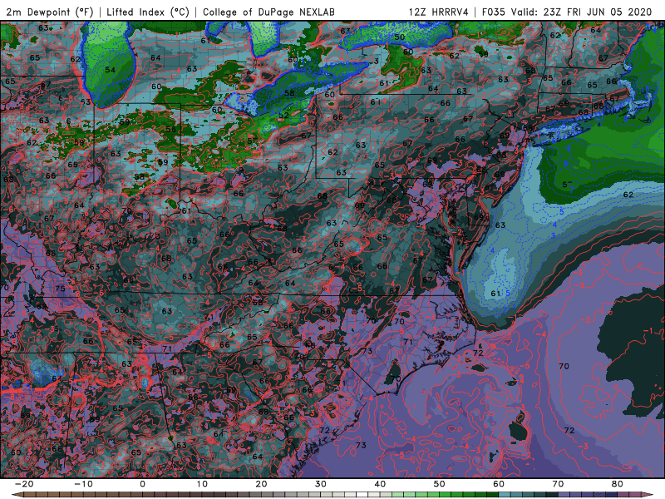
Task: Click the 20 tick label on the color scale
Action: (261, 484)
